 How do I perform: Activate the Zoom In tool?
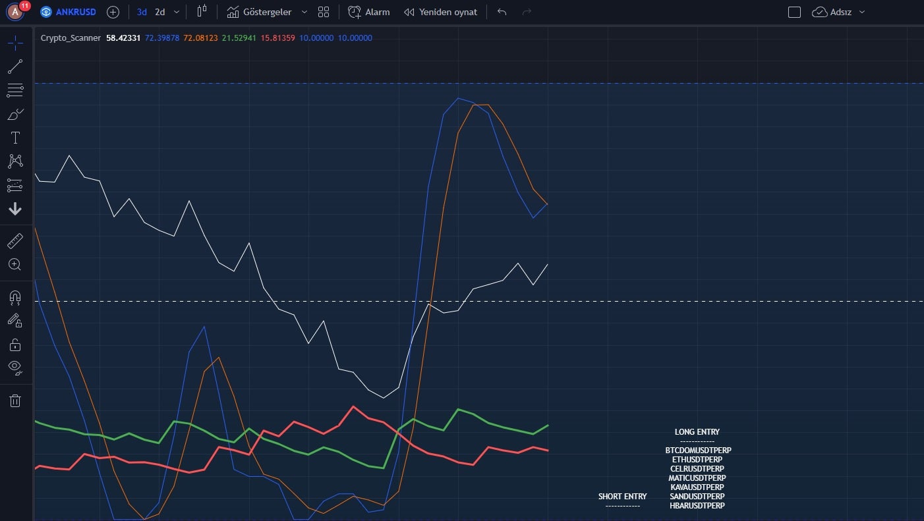point(15,264)
